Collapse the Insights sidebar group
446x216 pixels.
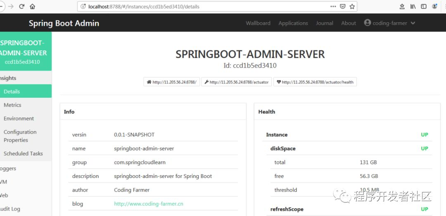click(26, 78)
